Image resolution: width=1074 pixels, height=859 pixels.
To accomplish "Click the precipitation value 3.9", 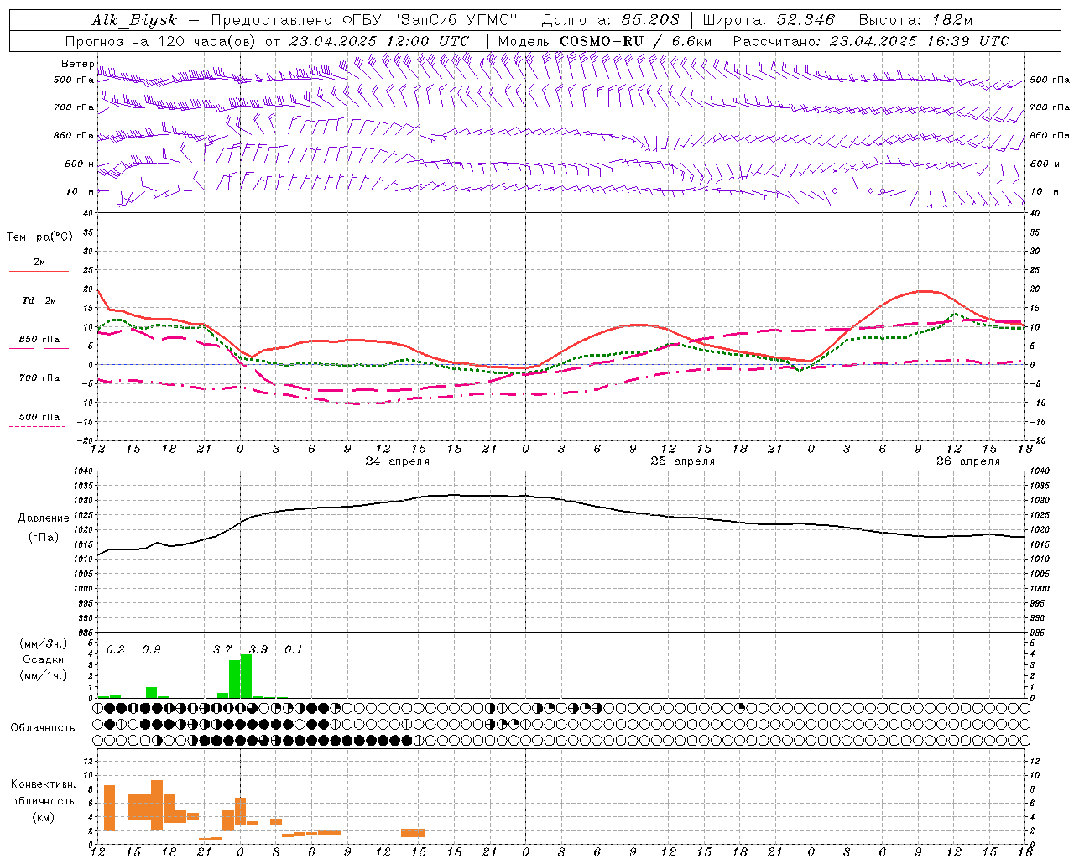I will [258, 650].
